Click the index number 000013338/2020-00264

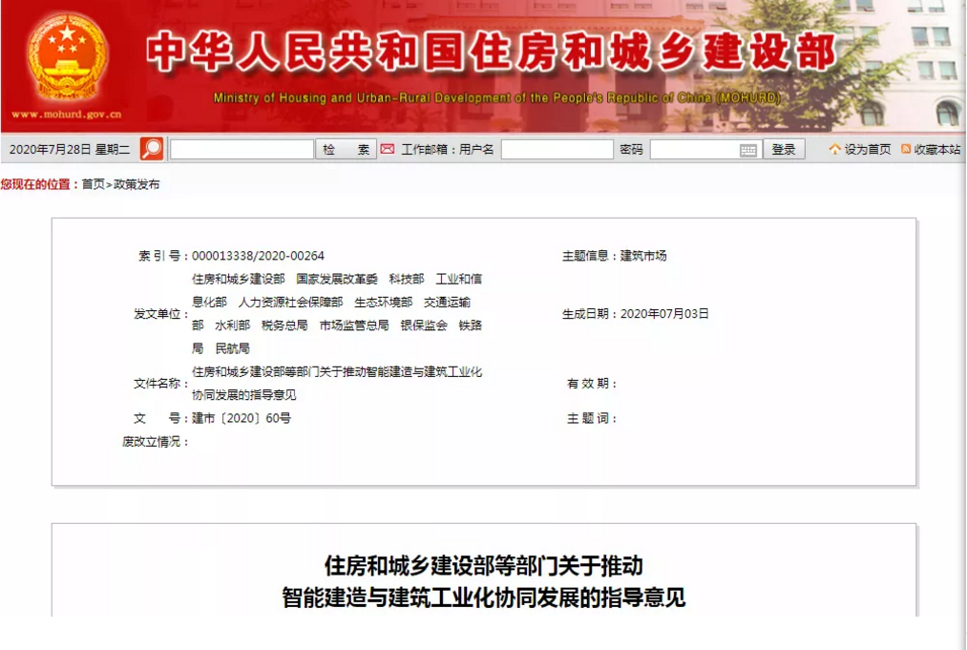click(x=258, y=256)
